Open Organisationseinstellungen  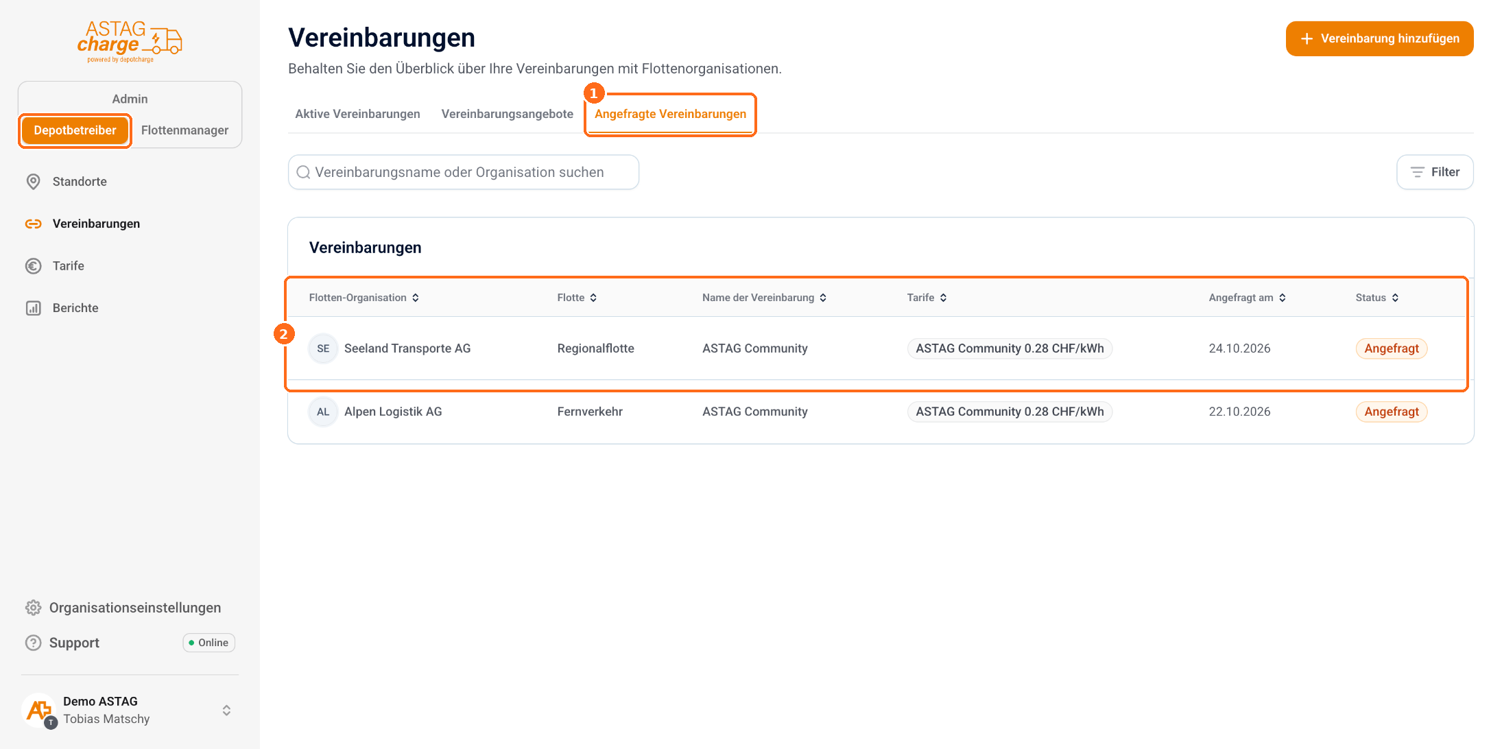coord(134,608)
